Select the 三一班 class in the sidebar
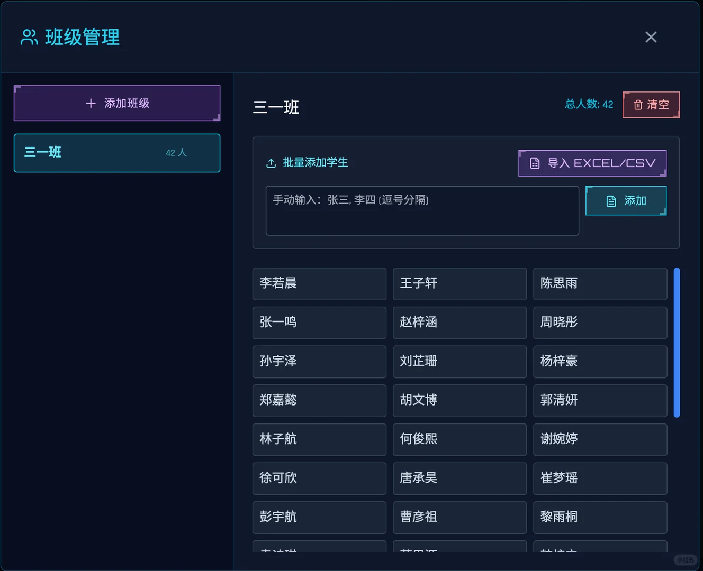Viewport: 703px width, 571px height. point(116,153)
